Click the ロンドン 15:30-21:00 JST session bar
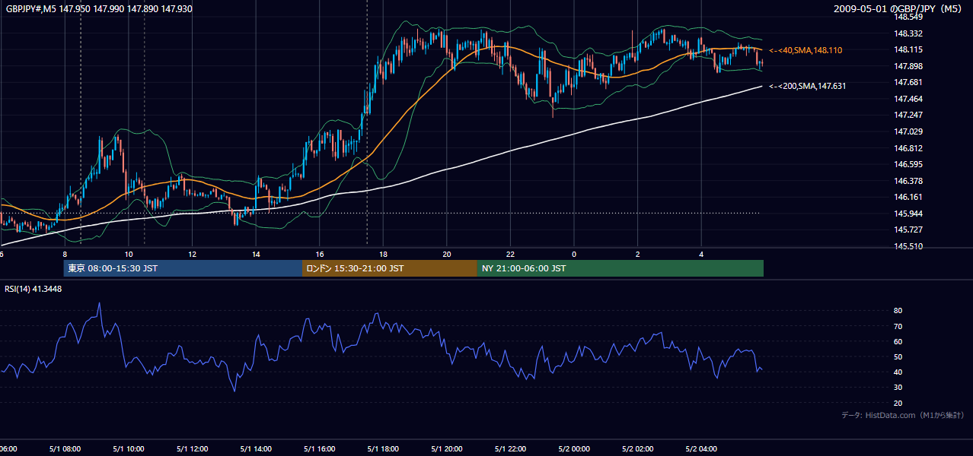 (x=390, y=268)
